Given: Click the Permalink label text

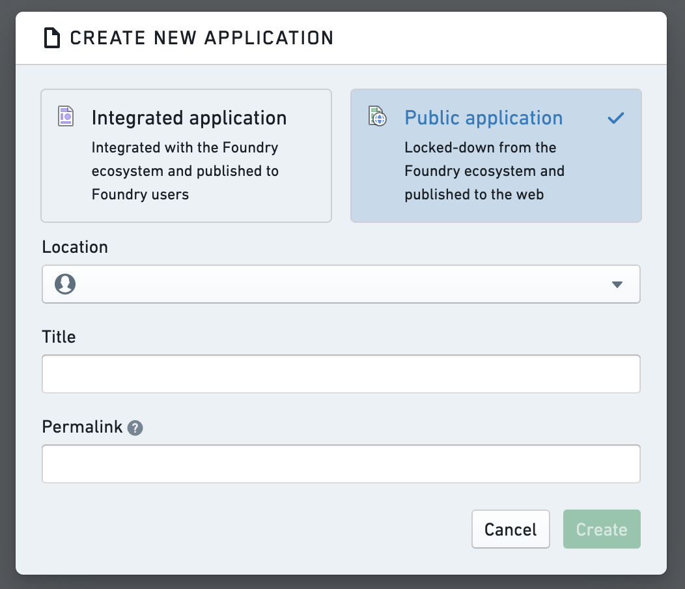Looking at the screenshot, I should tap(82, 427).
